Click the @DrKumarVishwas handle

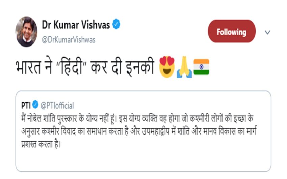(x=69, y=40)
